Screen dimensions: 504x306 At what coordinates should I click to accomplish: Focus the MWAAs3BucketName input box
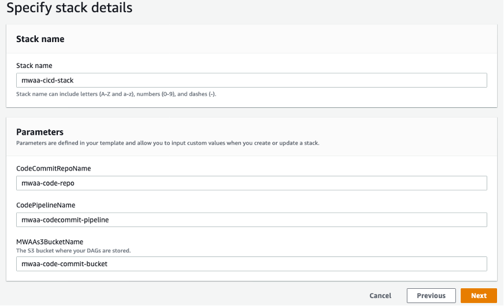click(x=251, y=264)
